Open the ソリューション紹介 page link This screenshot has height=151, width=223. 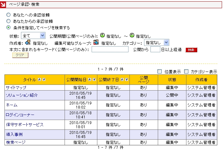22,95
